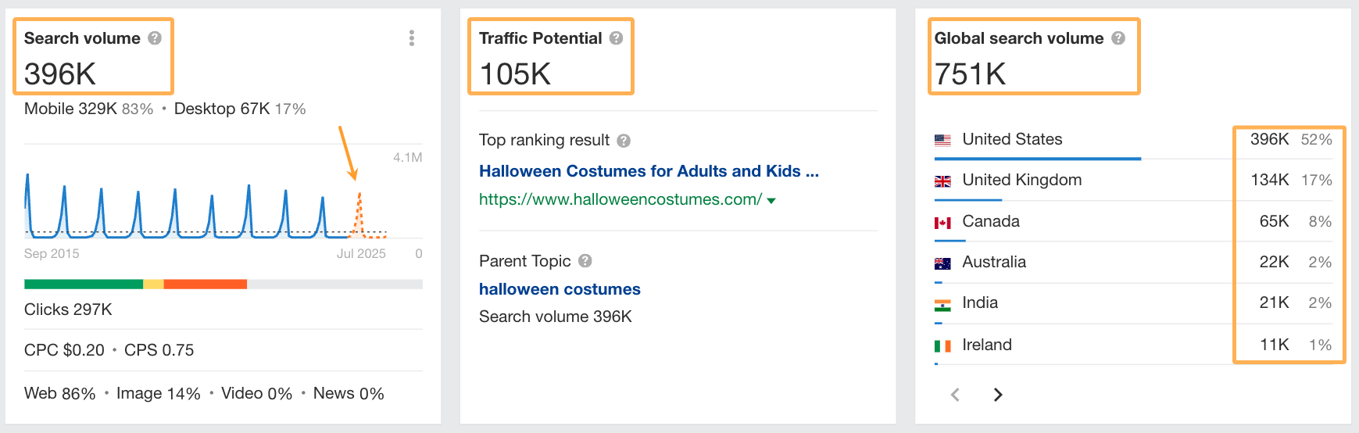
Task: Open the three-dot menu in Search volume card
Action: pyautogui.click(x=411, y=38)
